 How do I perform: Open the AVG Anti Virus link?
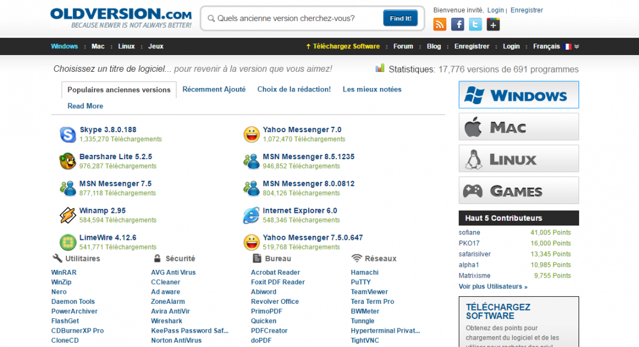pos(173,272)
